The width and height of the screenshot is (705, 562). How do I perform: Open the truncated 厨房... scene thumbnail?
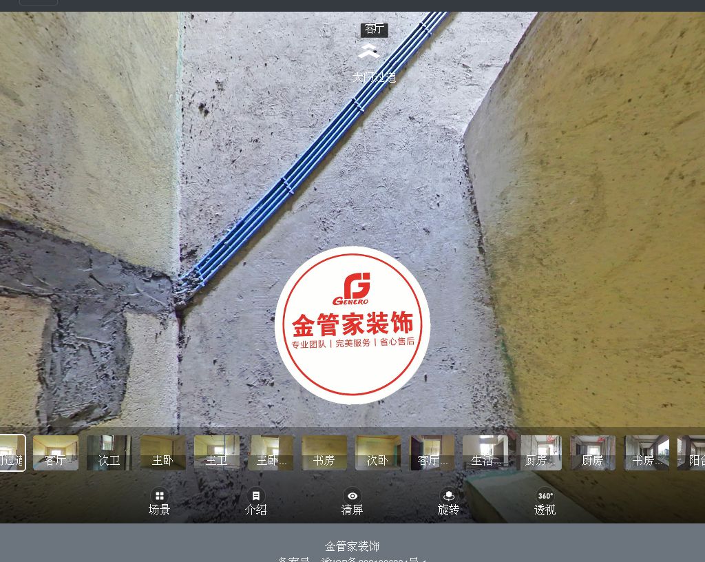[539, 452]
